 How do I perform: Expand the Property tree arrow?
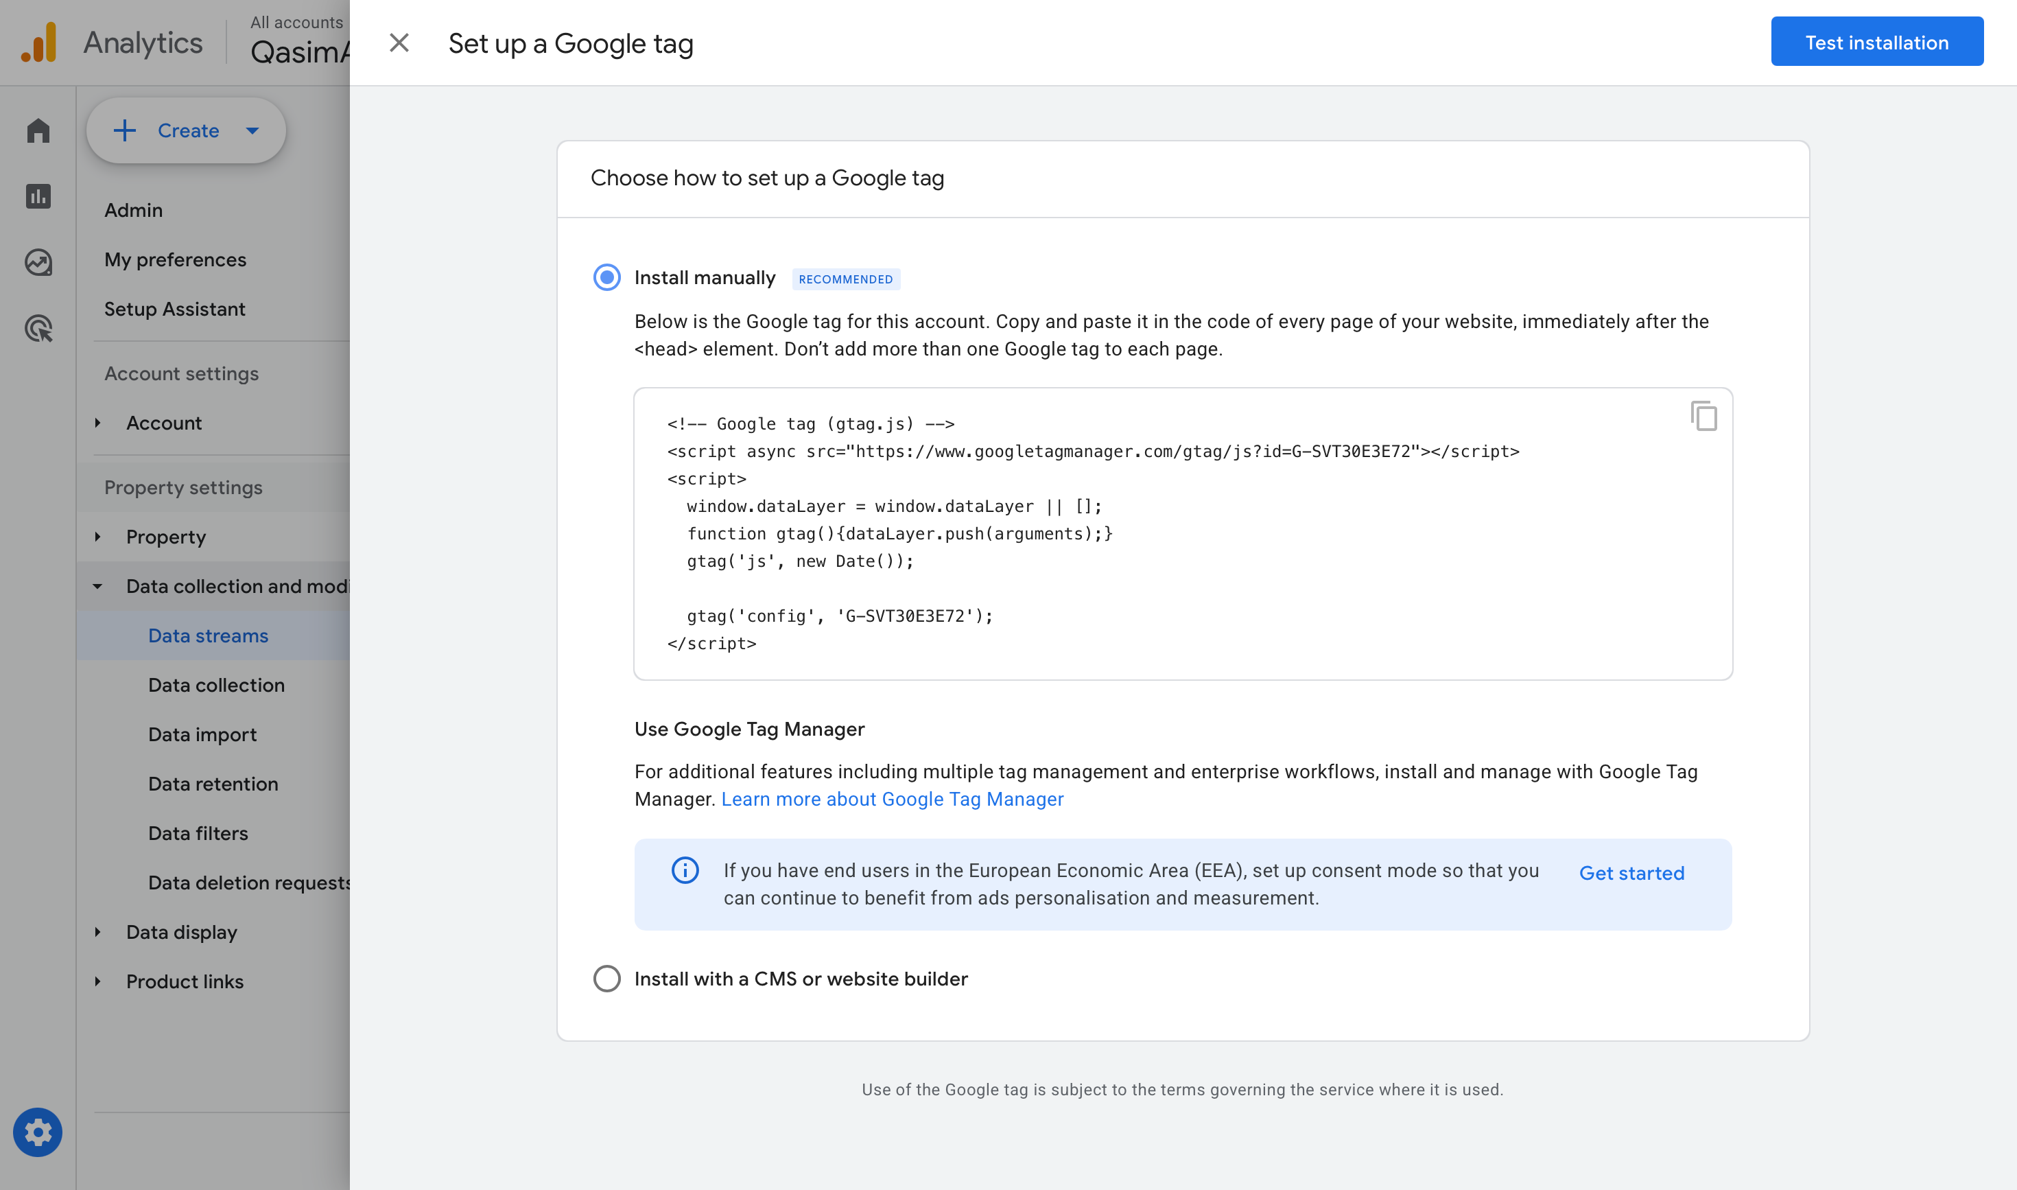[98, 537]
